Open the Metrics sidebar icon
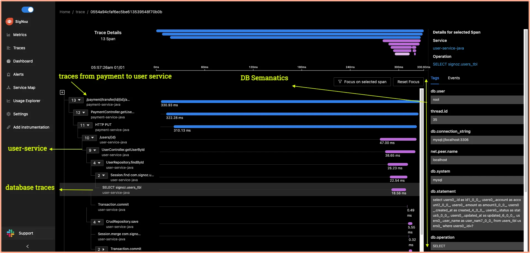Screen dimensions: 530x253 9,35
